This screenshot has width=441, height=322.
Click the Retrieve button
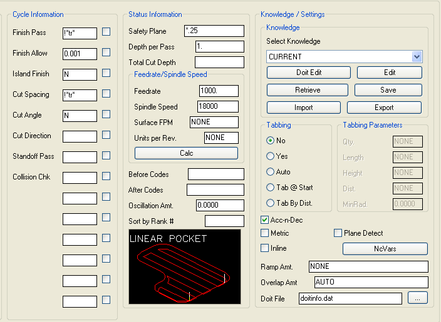pyautogui.click(x=308, y=90)
